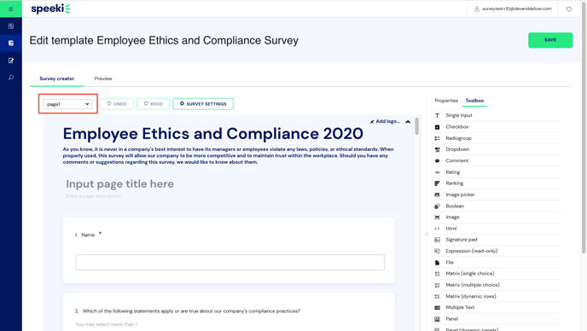
Task: Click the Dropdown toolbox icon
Action: click(x=437, y=149)
